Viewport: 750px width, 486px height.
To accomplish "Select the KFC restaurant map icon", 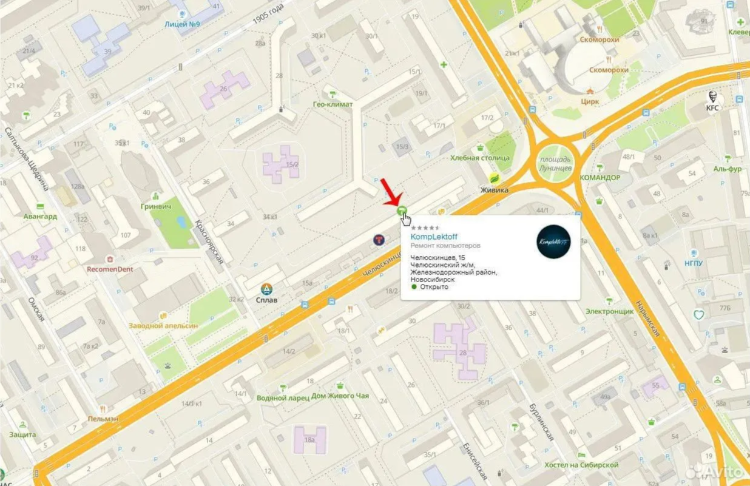I will (712, 96).
